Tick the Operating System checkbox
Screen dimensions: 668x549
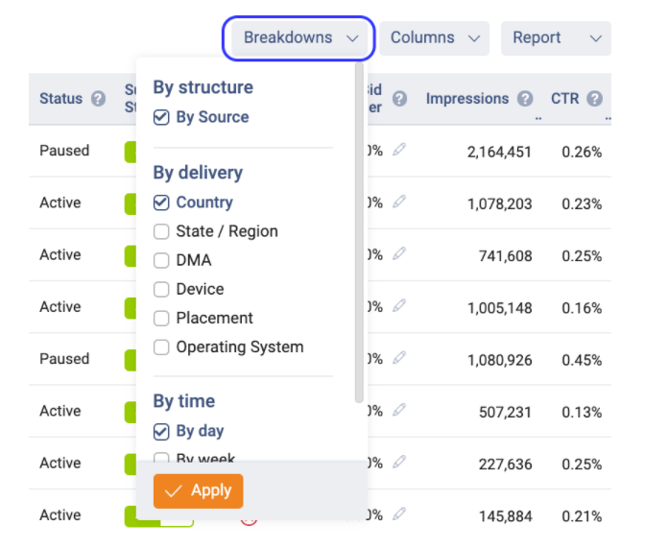click(x=161, y=347)
